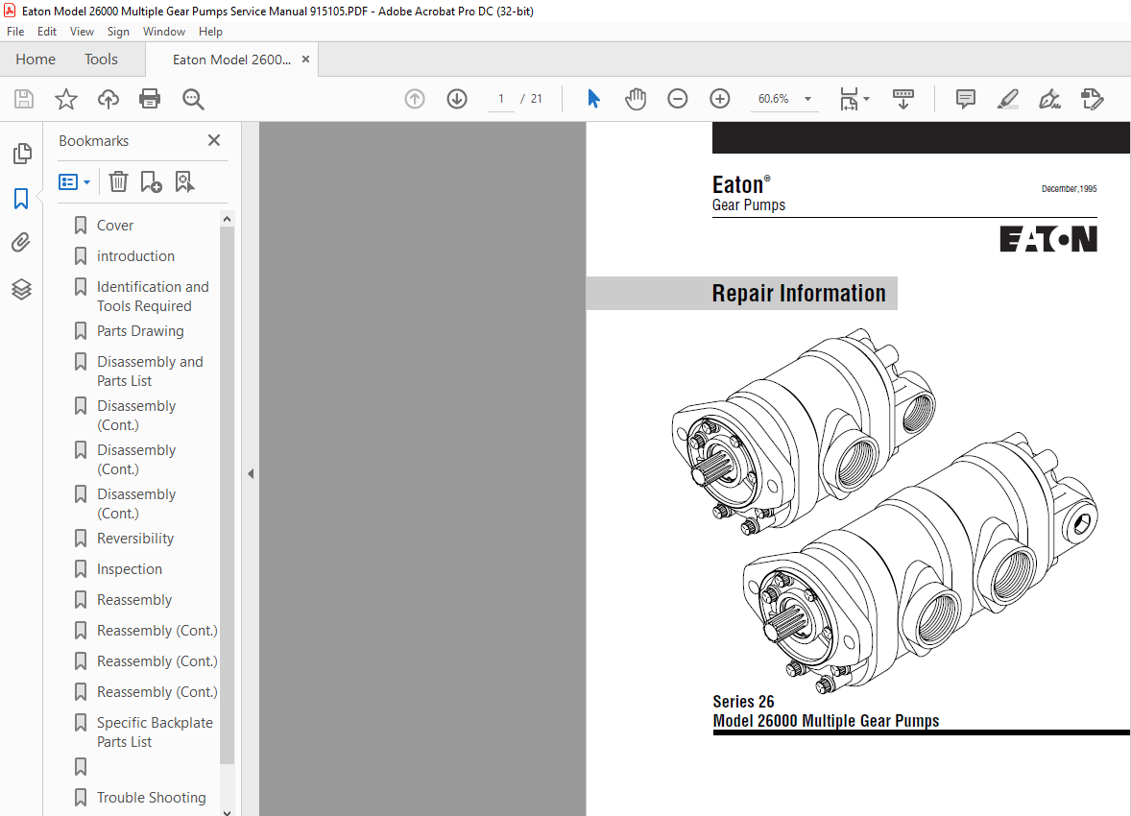Viewport: 1131px width, 816px height.
Task: Activate the hand pan tool
Action: coord(636,99)
